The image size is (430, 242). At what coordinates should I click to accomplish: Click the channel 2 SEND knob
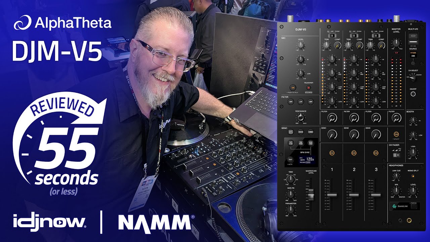coord(354,134)
